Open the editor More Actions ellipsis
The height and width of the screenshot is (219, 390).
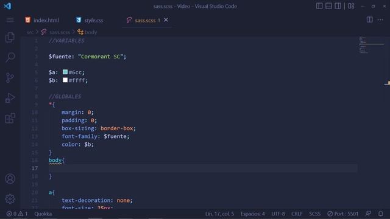[380, 19]
